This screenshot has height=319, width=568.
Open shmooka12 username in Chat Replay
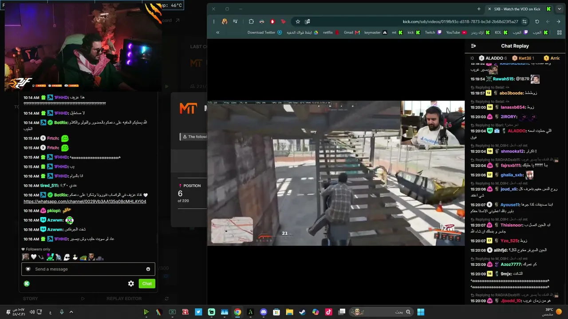click(x=513, y=152)
